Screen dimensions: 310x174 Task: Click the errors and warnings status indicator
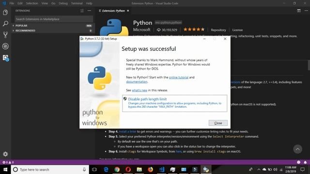pos(8,162)
